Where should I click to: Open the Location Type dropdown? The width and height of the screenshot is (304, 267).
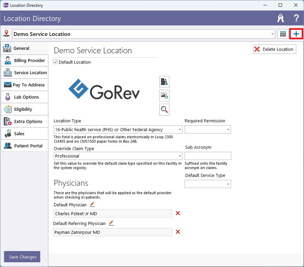click(180, 129)
